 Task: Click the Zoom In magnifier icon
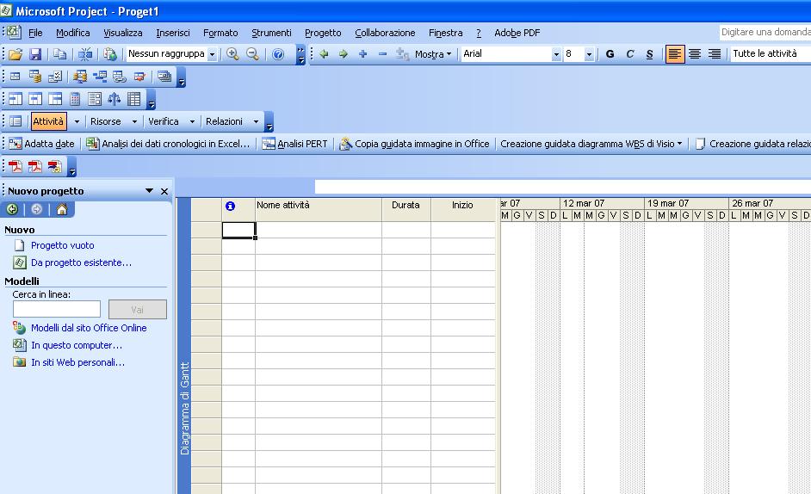point(232,54)
